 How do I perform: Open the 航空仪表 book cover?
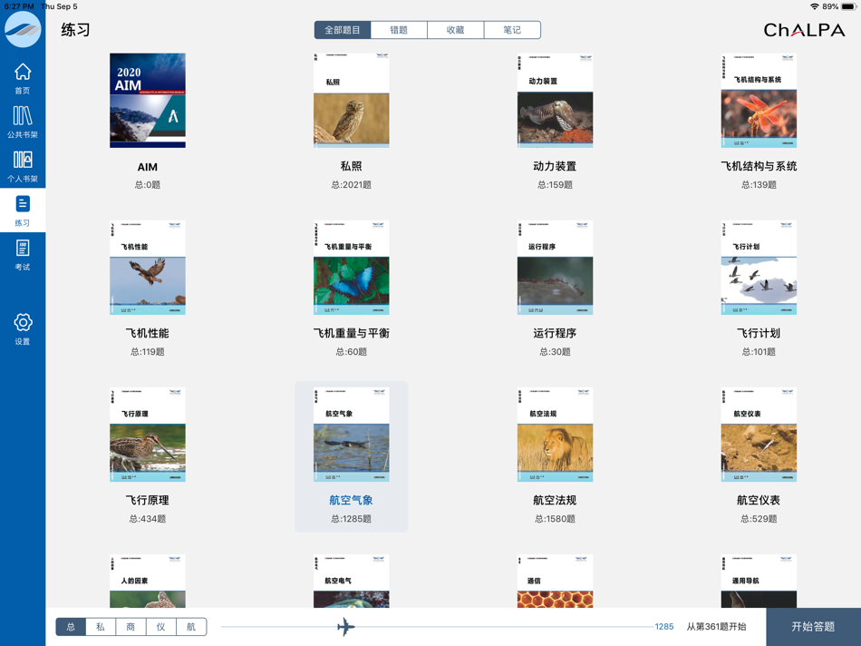pyautogui.click(x=759, y=435)
